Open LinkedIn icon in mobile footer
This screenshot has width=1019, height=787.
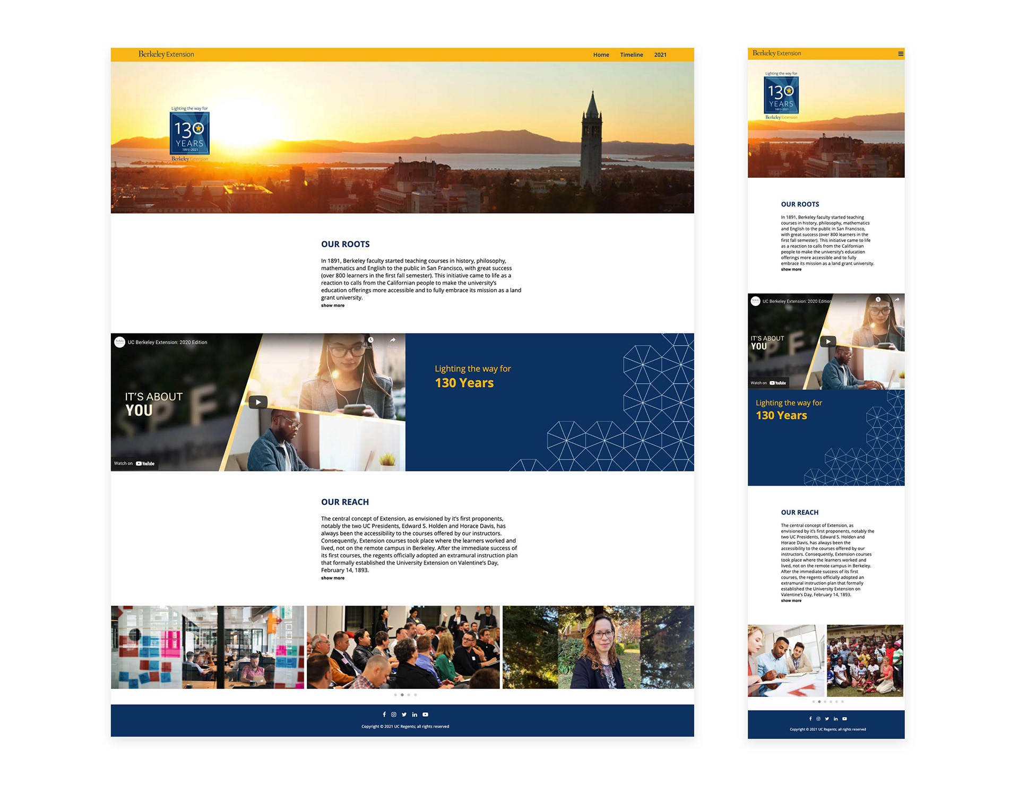pos(835,719)
